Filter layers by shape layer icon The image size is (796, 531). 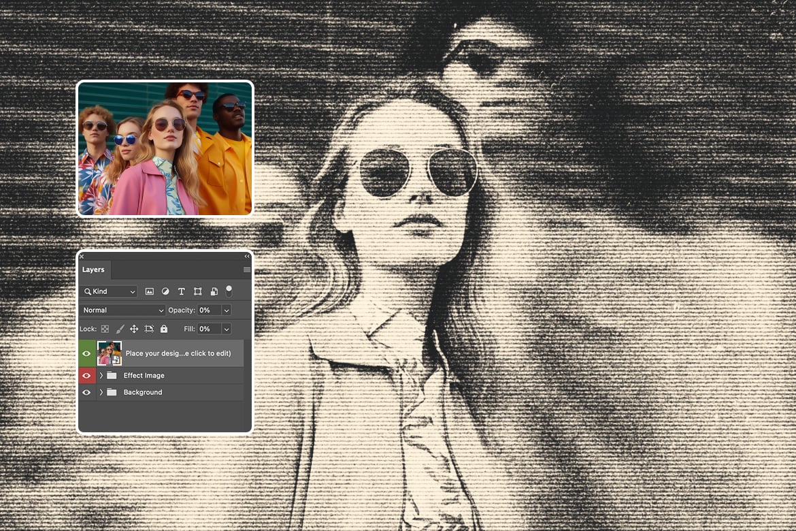[x=197, y=291]
